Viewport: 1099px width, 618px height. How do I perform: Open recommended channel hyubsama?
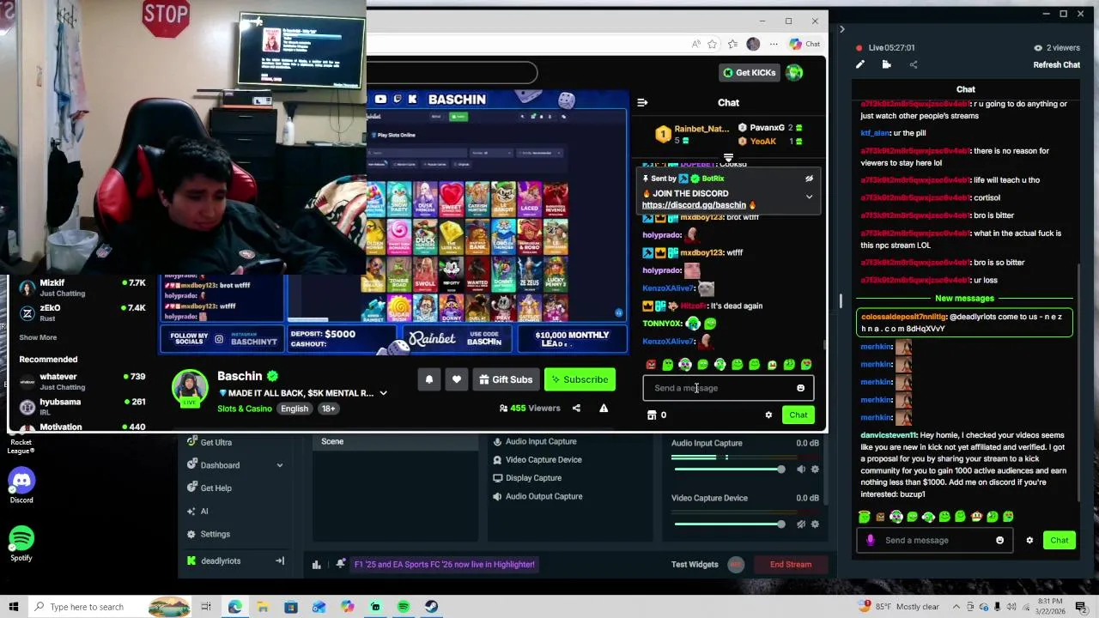click(x=82, y=406)
